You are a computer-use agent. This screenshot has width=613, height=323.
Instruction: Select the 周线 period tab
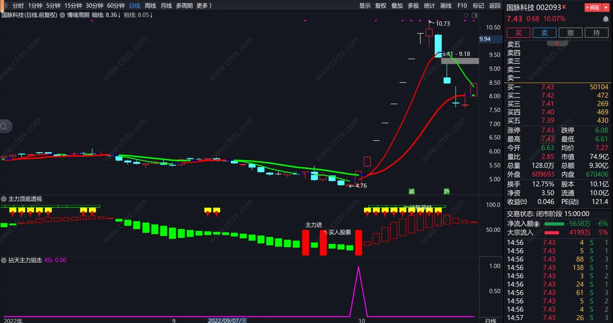point(150,6)
